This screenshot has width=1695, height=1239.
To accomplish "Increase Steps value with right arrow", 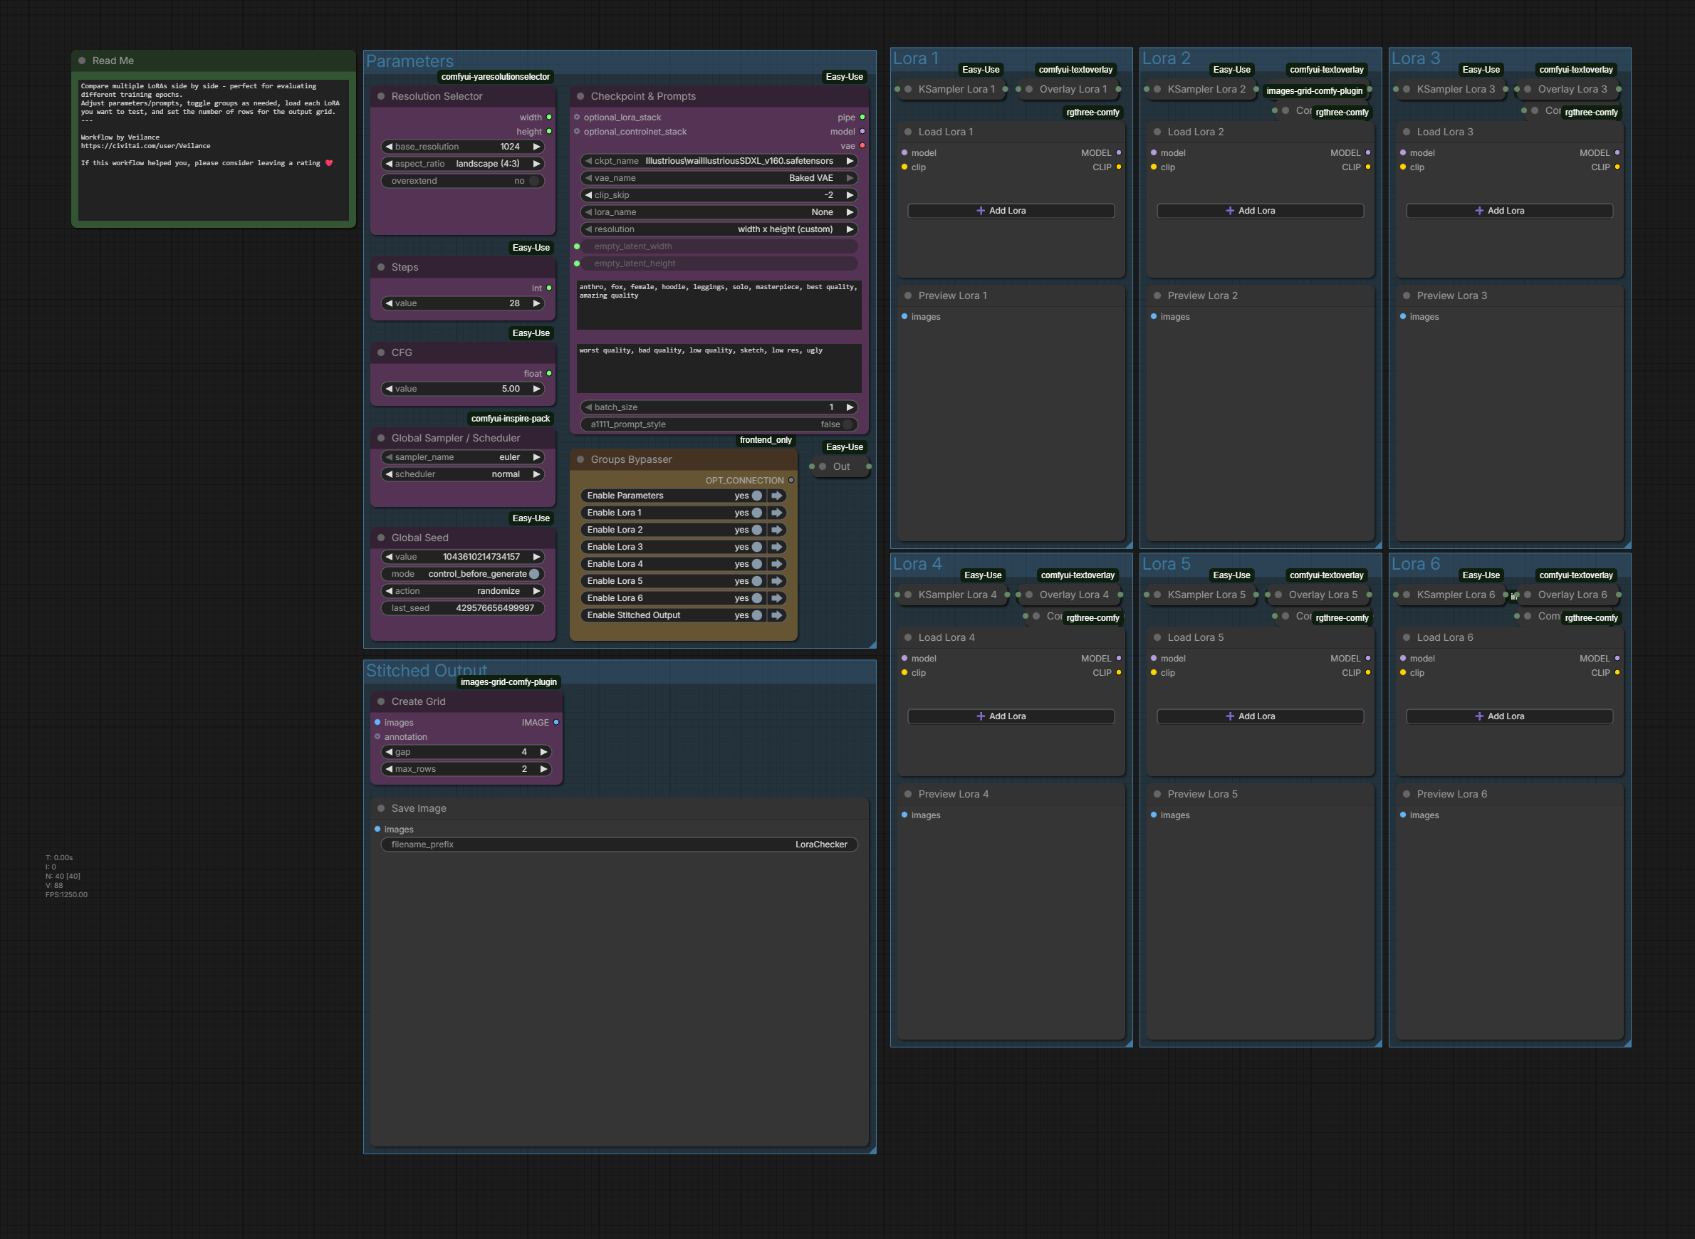I will (x=537, y=303).
